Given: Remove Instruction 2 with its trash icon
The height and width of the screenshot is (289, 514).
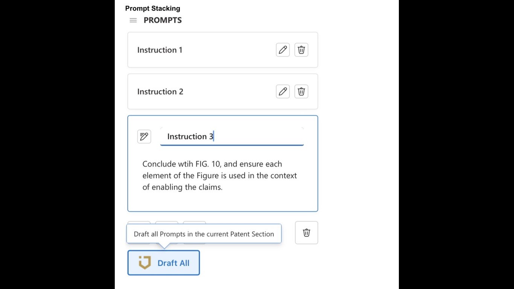Looking at the screenshot, I should (x=301, y=91).
